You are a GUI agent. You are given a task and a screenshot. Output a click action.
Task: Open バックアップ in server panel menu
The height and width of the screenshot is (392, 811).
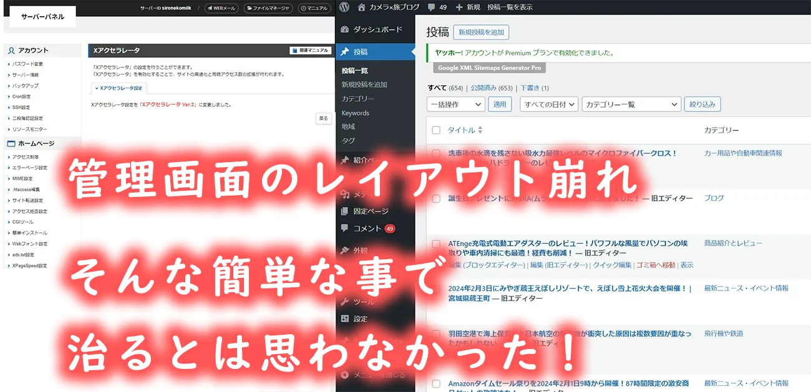pos(25,85)
